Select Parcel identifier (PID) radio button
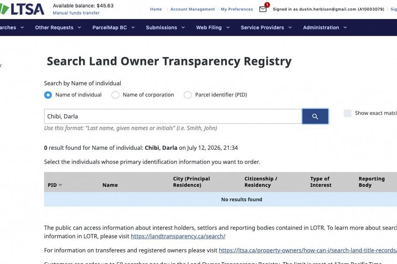This screenshot has height=264, width=397. (x=188, y=95)
